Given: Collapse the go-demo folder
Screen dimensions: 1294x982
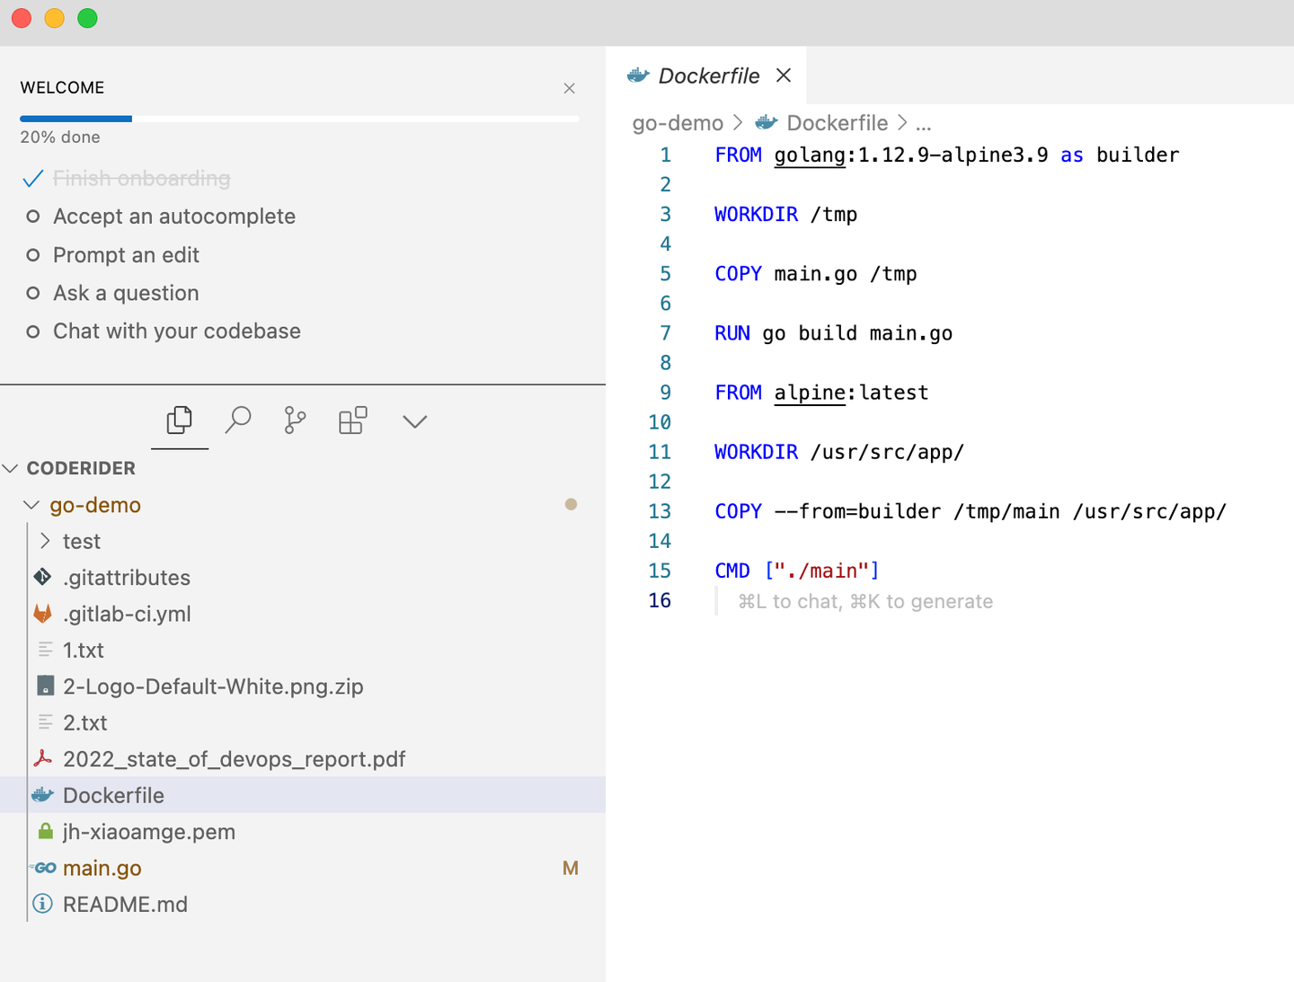Looking at the screenshot, I should [x=31, y=505].
